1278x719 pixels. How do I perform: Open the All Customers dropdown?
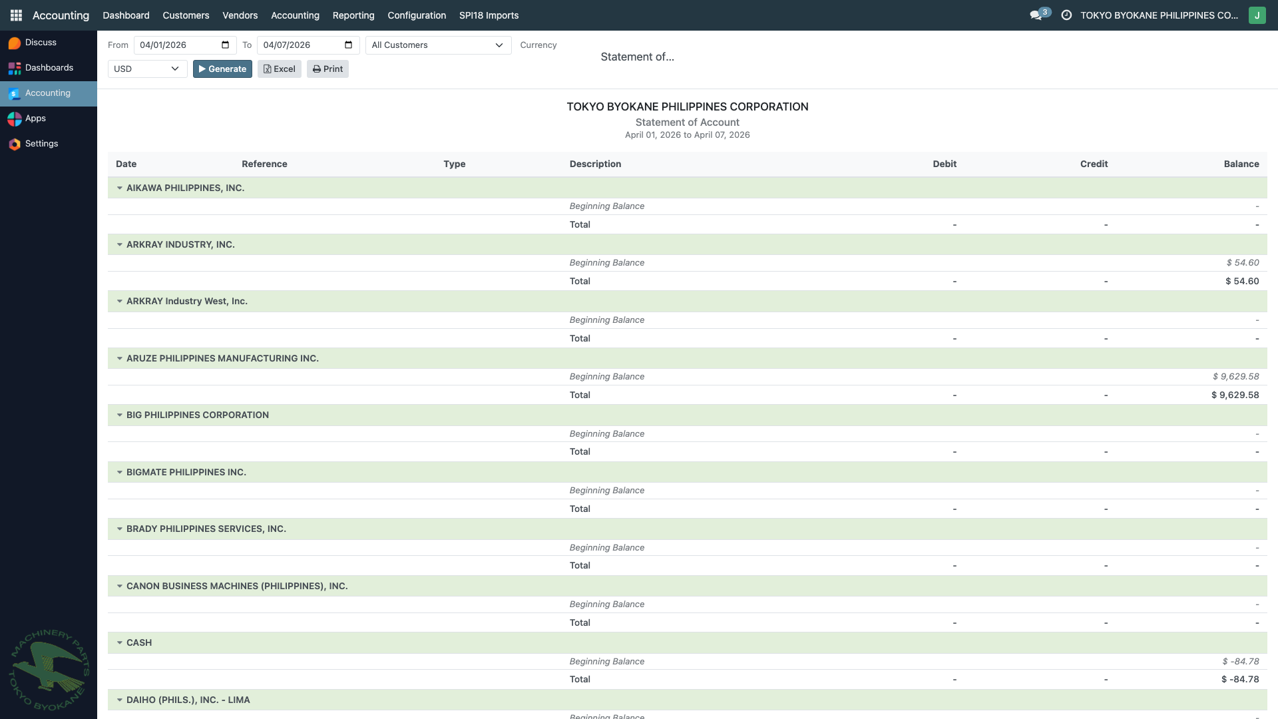(438, 45)
